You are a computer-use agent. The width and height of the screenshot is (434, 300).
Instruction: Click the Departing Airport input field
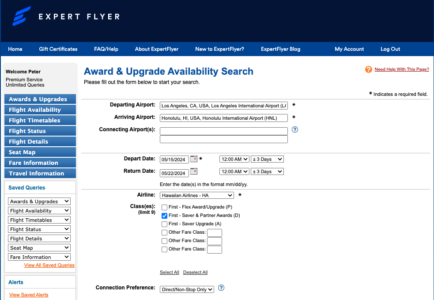223,106
